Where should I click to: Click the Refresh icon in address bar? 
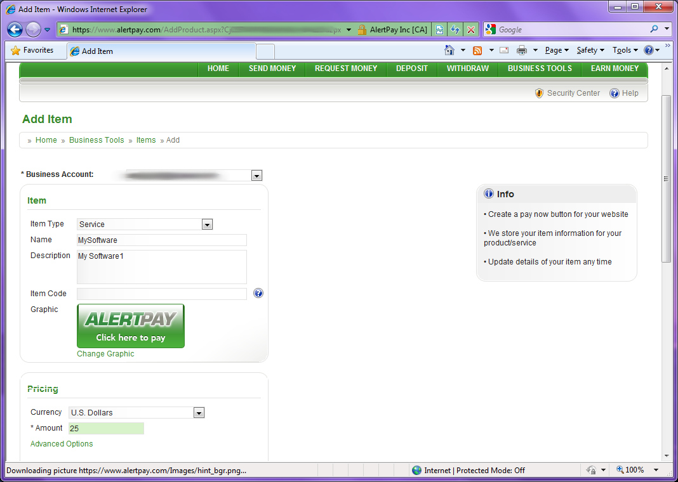(x=455, y=30)
